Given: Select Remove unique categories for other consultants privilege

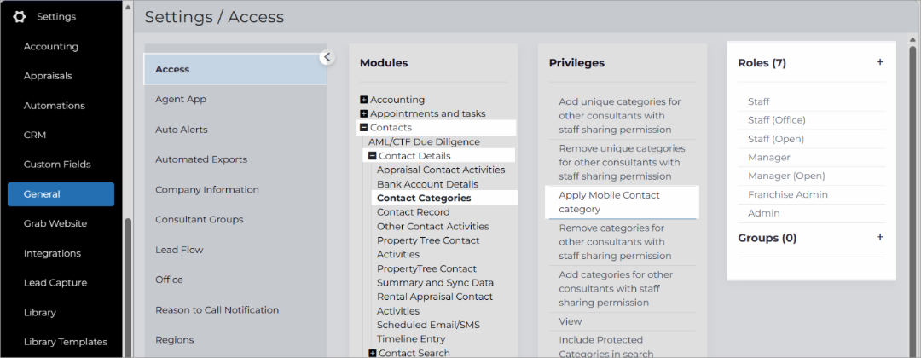Looking at the screenshot, I should (622, 163).
